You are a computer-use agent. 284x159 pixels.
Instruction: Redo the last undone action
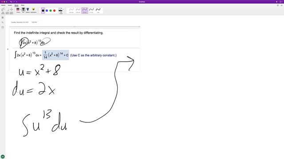14,2
